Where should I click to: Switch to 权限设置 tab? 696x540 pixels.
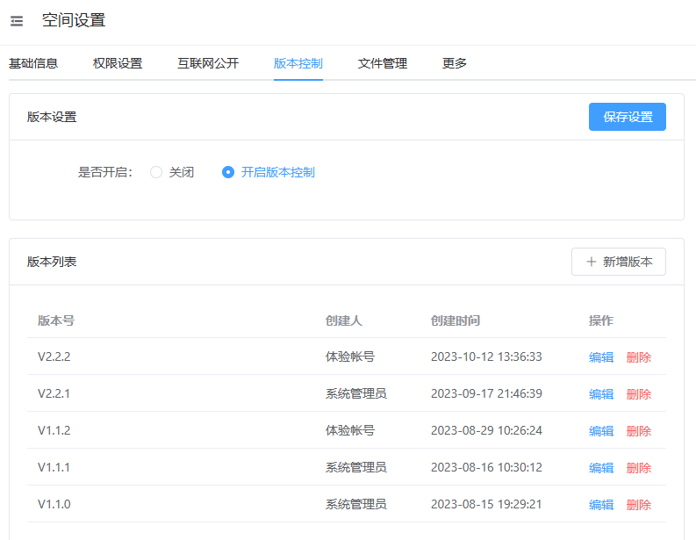tap(118, 63)
